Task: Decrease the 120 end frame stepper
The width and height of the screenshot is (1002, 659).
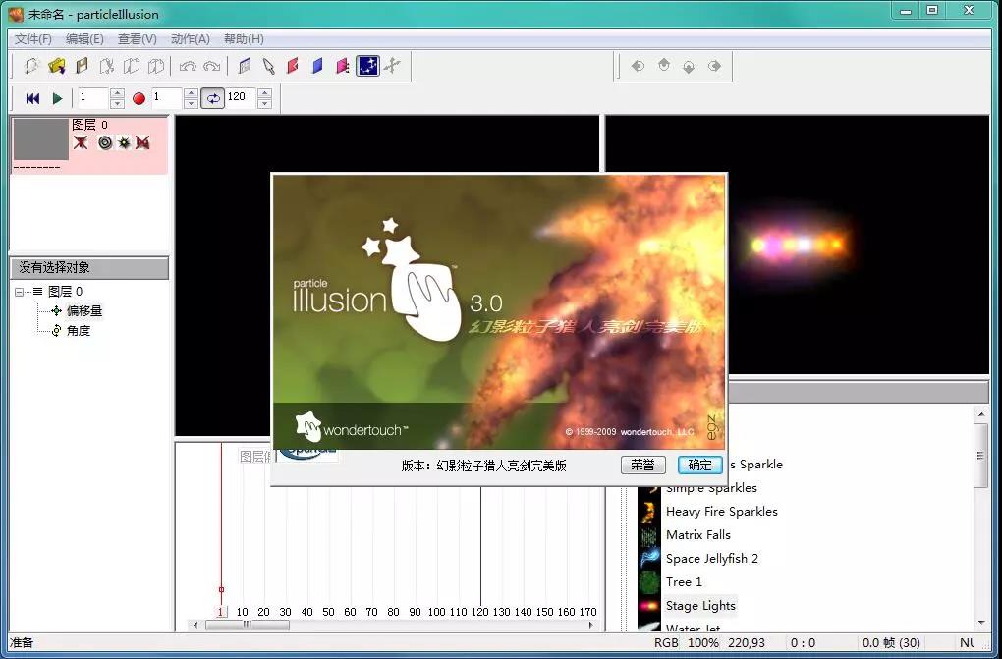Action: tap(264, 103)
